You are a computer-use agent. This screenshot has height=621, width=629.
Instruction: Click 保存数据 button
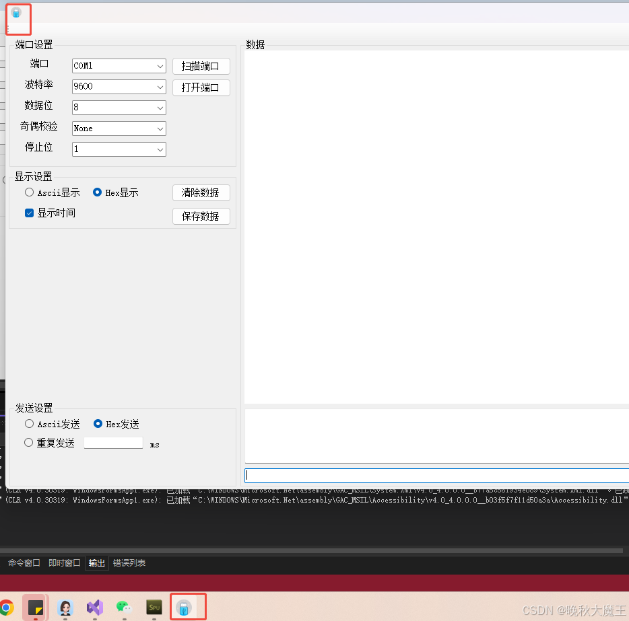pos(201,217)
